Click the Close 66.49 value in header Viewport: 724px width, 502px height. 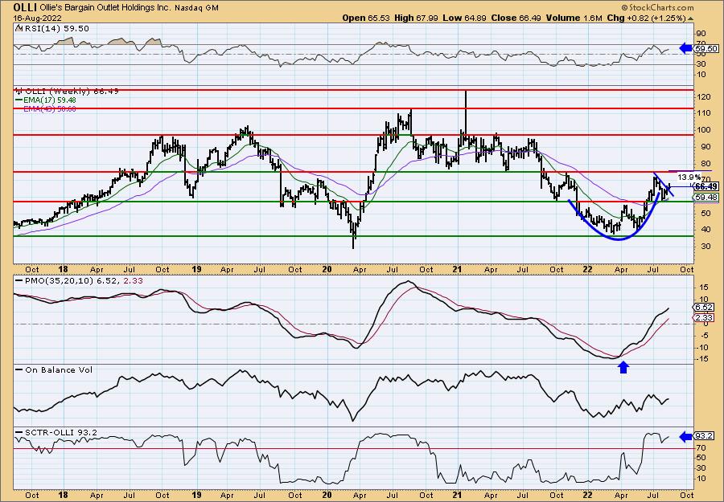click(x=516, y=18)
